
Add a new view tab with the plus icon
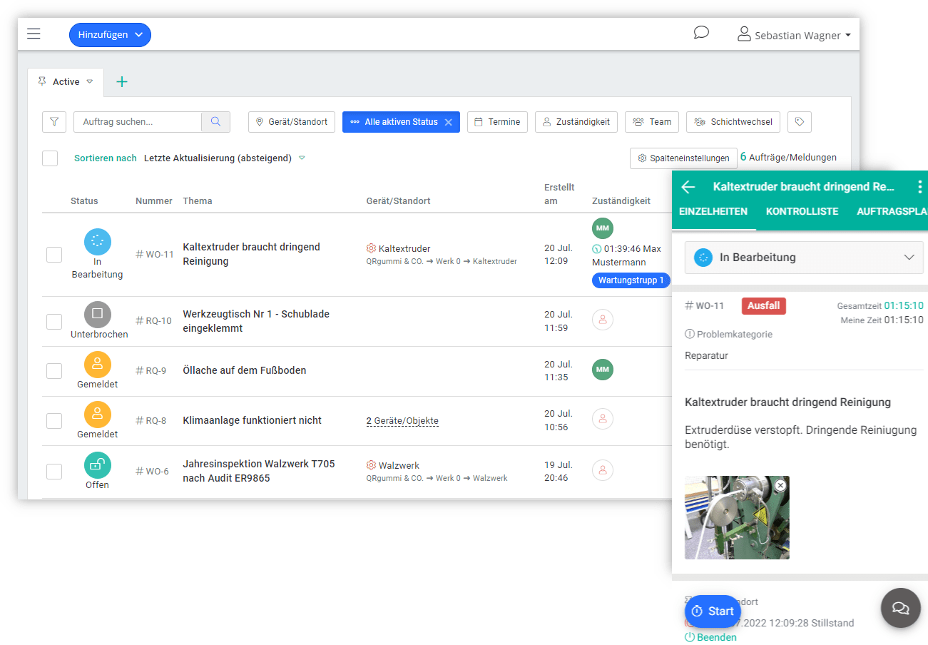point(121,81)
